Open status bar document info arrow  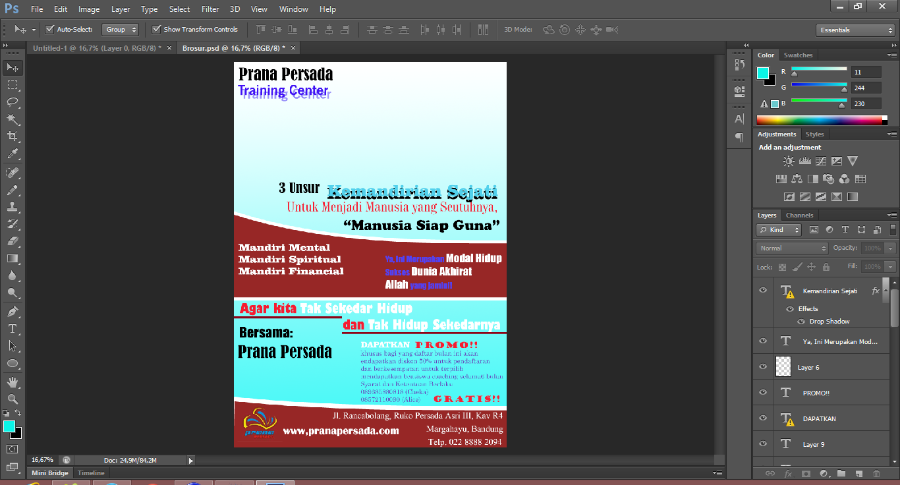tap(191, 461)
